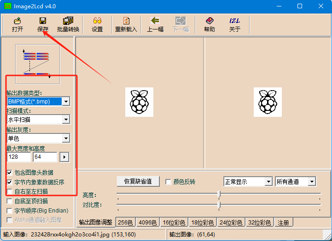This screenshot has width=332, height=241.
Task: Select the 24位彩色 tab
Action: (x=231, y=223)
